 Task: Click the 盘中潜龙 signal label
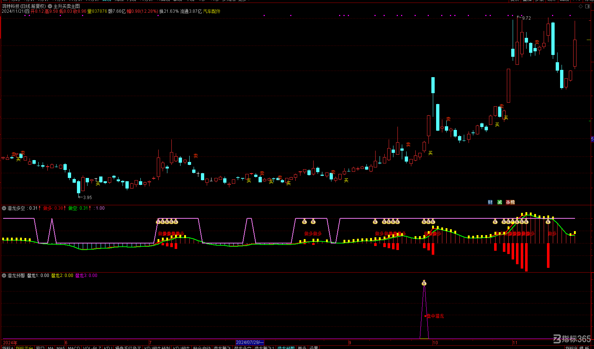(x=435, y=316)
